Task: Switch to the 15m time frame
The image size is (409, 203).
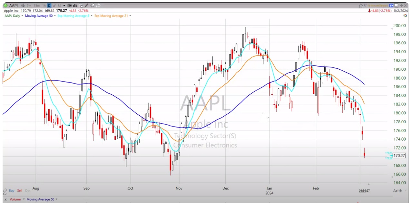Action: [37, 6]
